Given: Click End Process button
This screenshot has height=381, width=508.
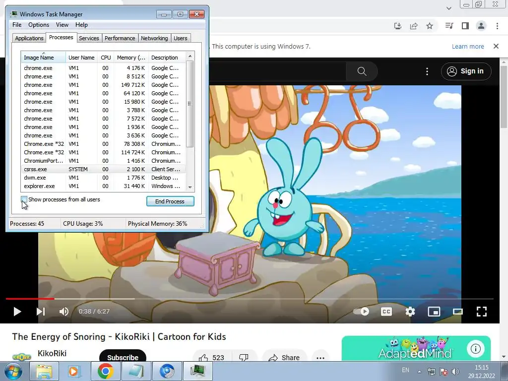Looking at the screenshot, I should (x=170, y=201).
